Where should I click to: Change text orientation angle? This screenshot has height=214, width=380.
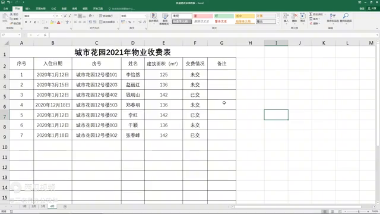91,16
